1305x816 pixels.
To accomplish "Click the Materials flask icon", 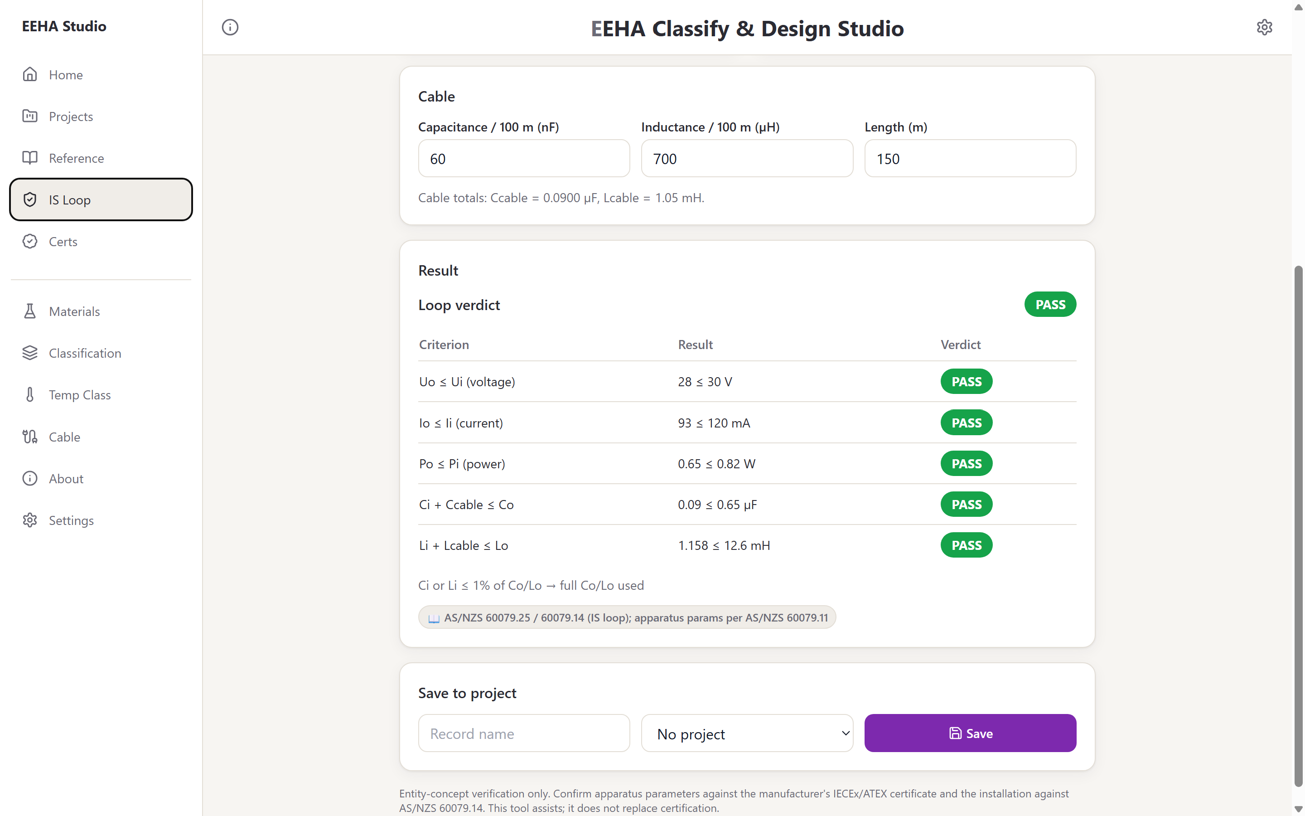I will pos(29,311).
